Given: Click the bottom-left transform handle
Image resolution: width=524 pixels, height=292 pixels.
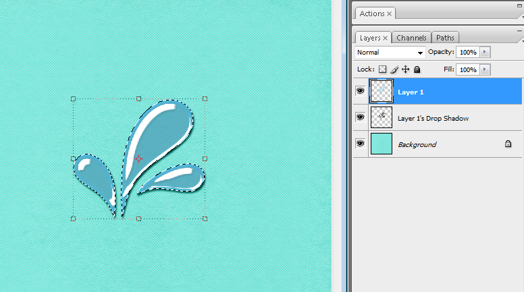Looking at the screenshot, I should pyautogui.click(x=73, y=219).
